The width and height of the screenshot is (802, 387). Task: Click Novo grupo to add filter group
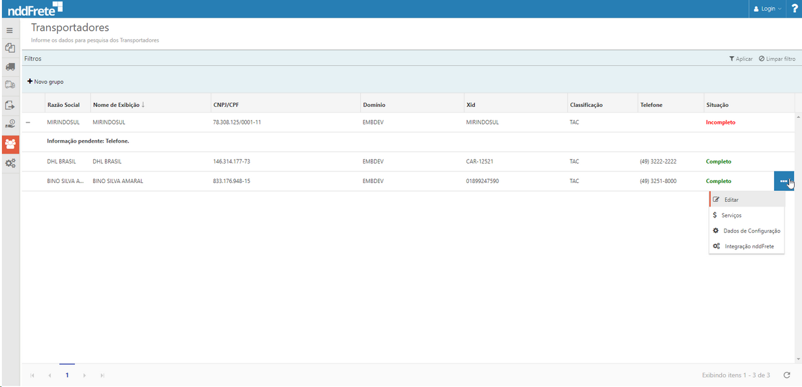pyautogui.click(x=46, y=82)
